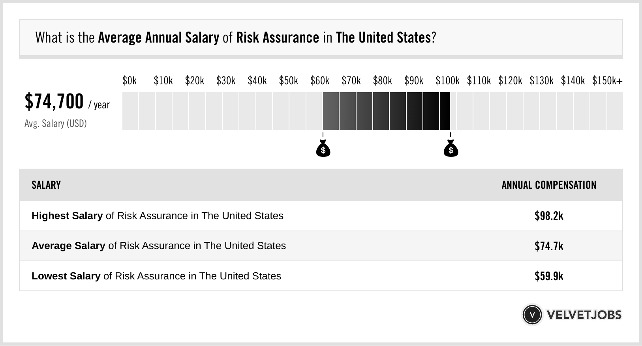Screen dimensions: 642x346
Task: Select the Average Salary table row text
Action: click(158, 246)
